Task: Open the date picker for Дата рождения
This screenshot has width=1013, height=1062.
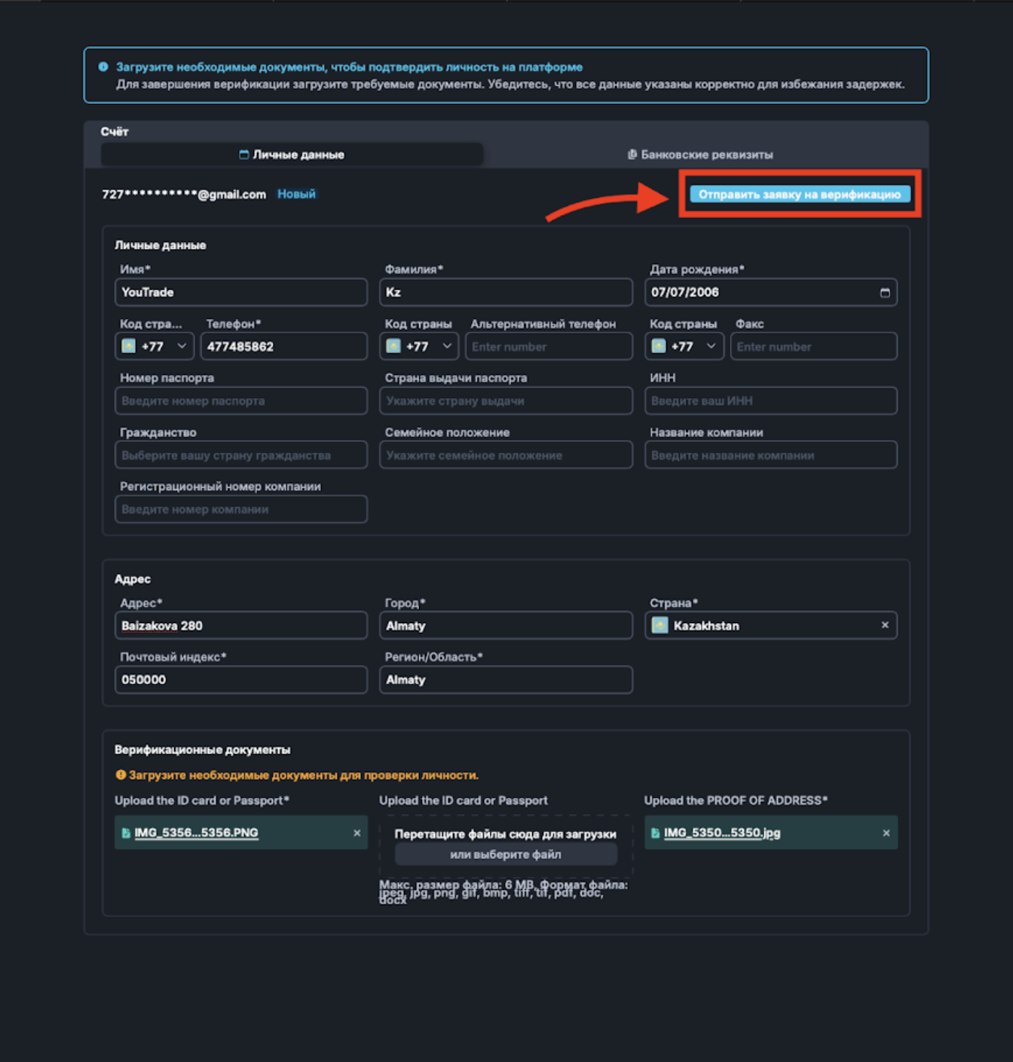Action: tap(885, 293)
